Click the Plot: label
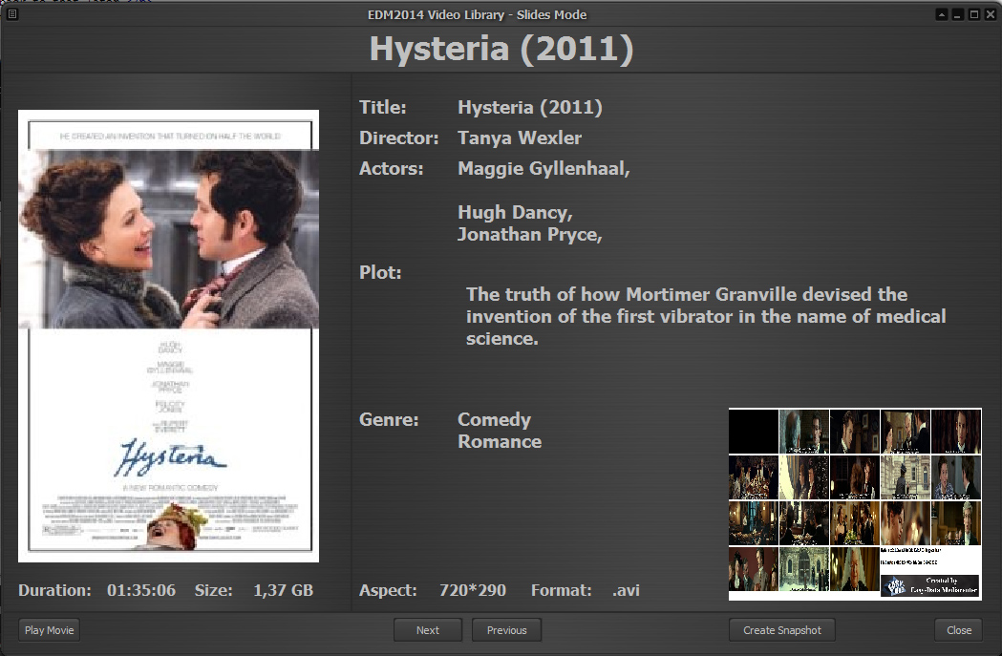 pos(380,273)
